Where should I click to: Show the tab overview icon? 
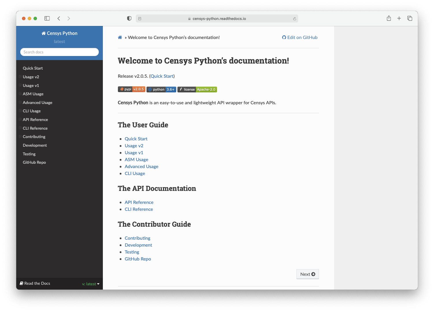coord(410,18)
